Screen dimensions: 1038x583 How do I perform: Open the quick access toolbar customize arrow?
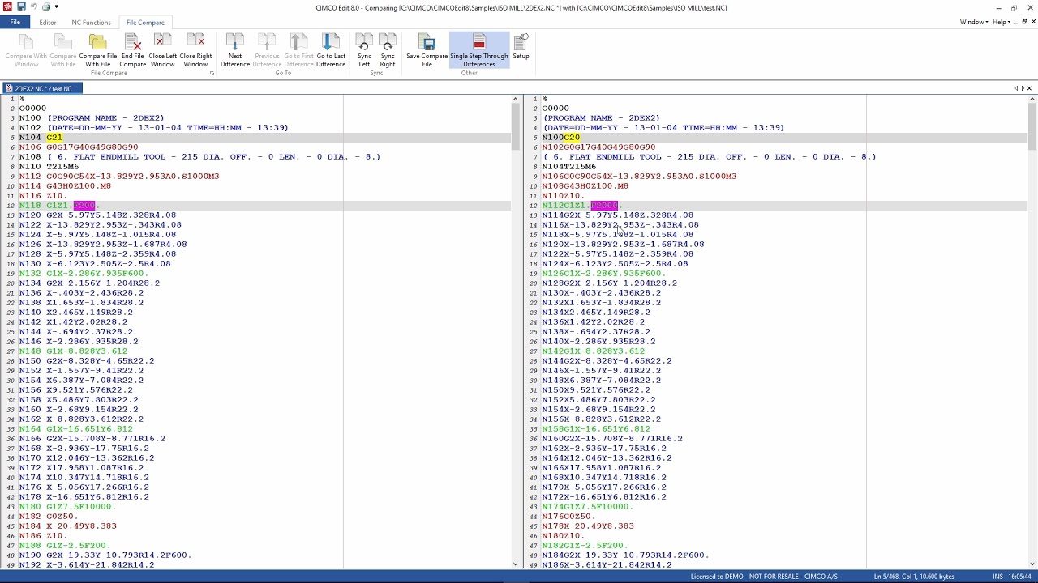pyautogui.click(x=57, y=7)
